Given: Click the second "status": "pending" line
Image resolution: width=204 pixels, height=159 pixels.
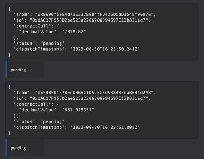Looking at the screenshot, I should click(40, 122).
